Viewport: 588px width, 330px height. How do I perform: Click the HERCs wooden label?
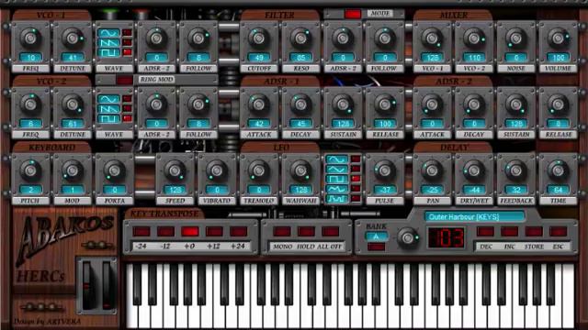click(40, 277)
